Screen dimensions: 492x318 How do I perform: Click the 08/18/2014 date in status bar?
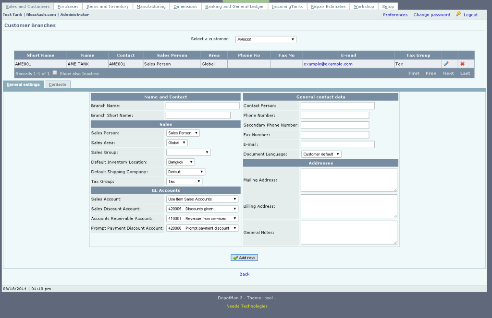coord(15,289)
